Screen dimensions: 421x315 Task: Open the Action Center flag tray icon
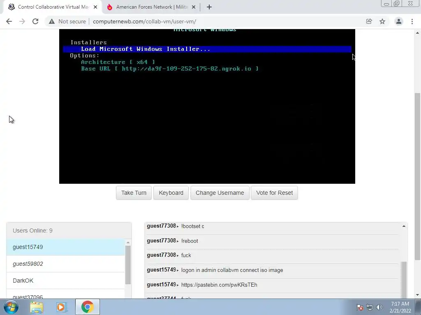tap(360, 307)
